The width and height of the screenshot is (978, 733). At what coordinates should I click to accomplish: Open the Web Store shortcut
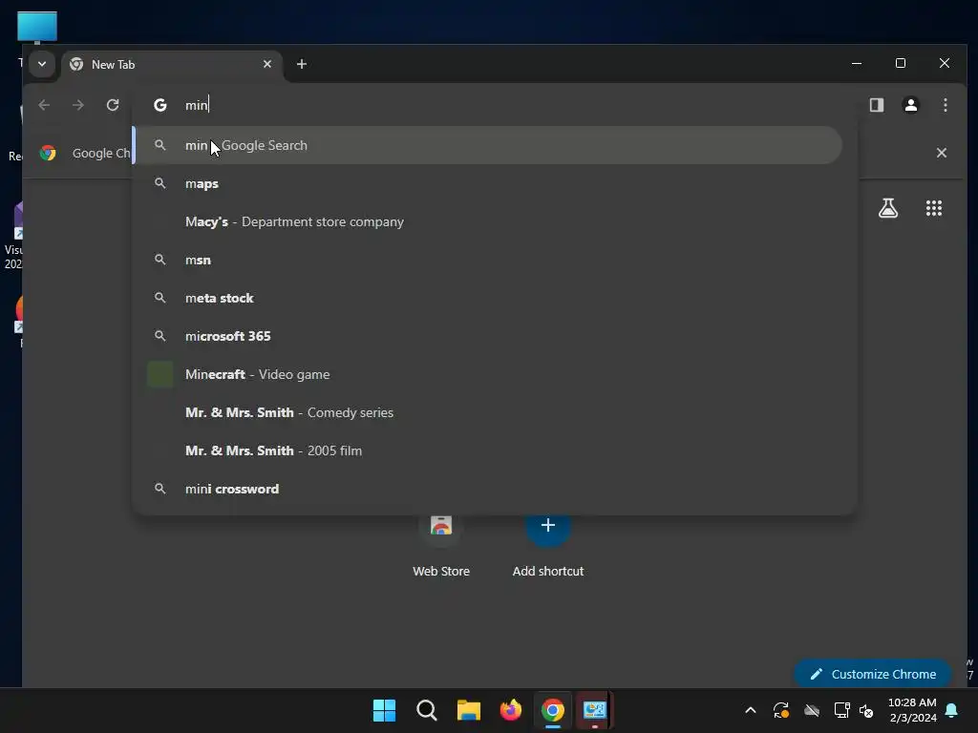click(441, 543)
